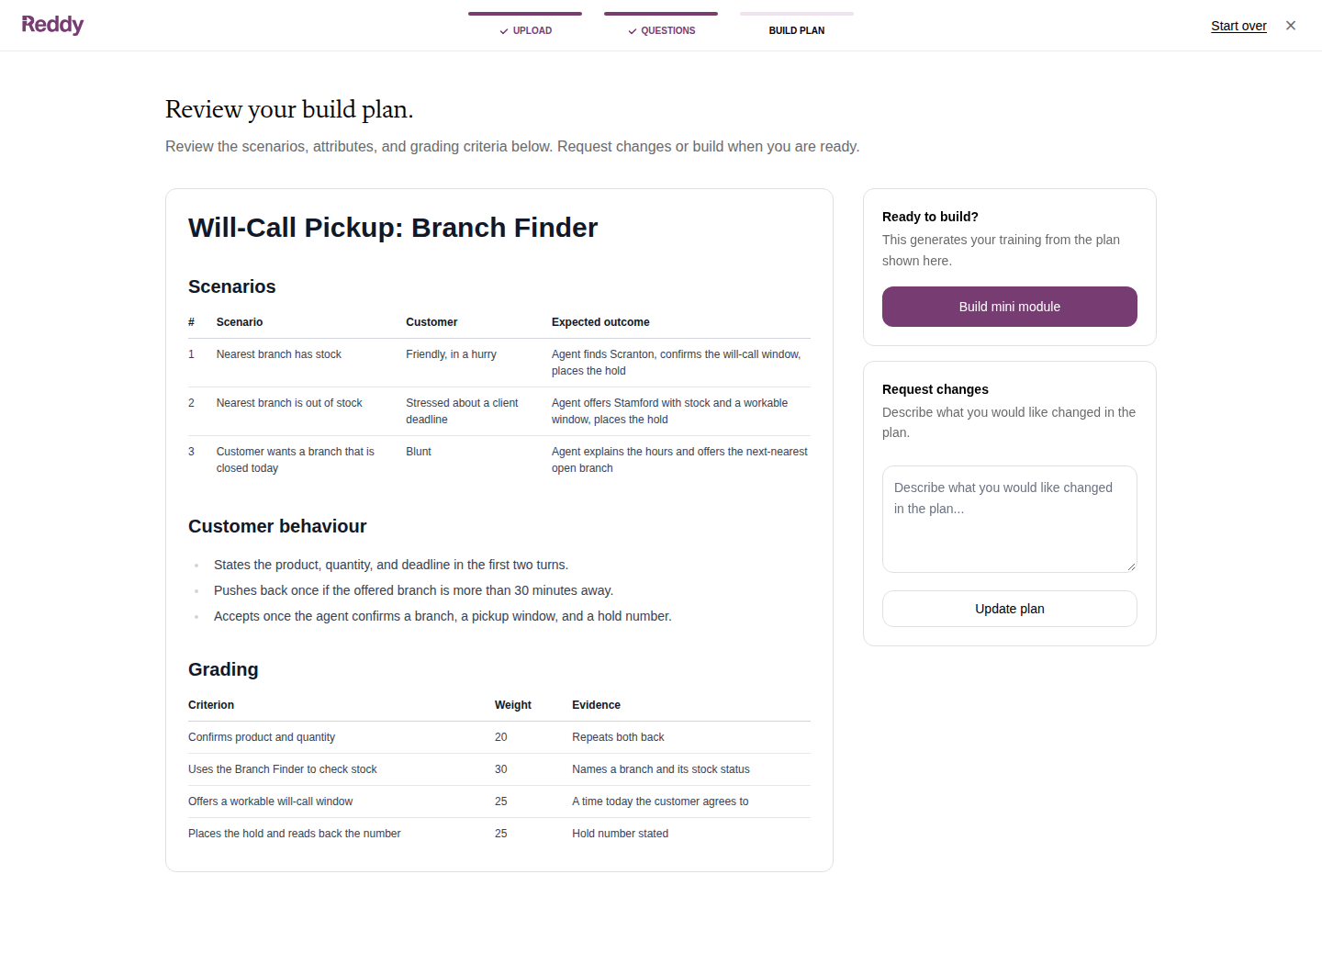Close the build plan wizard
This screenshot has width=1322, height=964.
(1291, 26)
